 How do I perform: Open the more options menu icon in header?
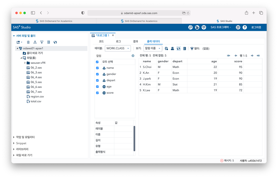[238, 27]
